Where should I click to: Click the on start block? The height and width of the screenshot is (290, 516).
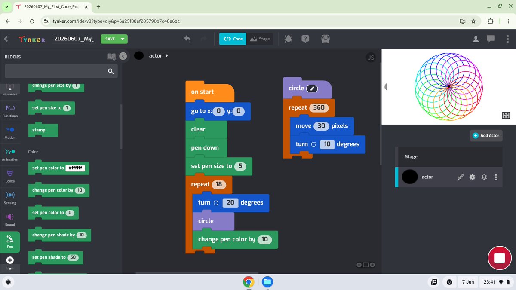click(x=210, y=92)
